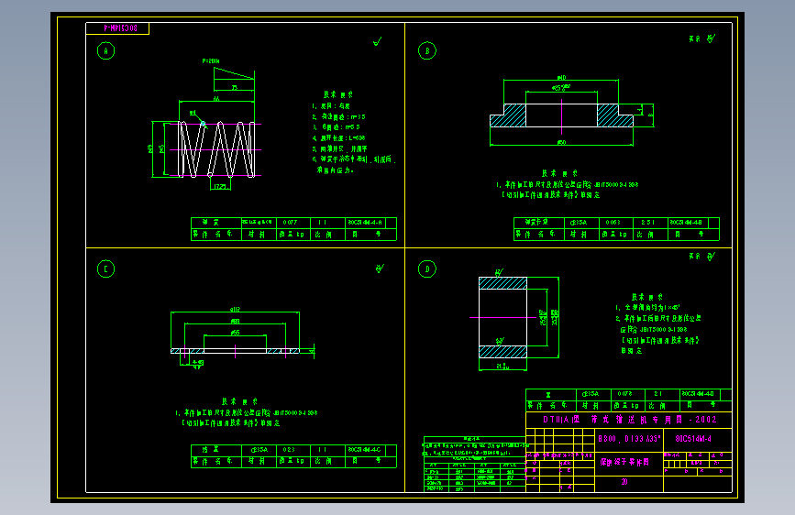The width and height of the screenshot is (795, 515).
Task: Click the ø50 bottom dimension in view B
Action: coord(562,142)
